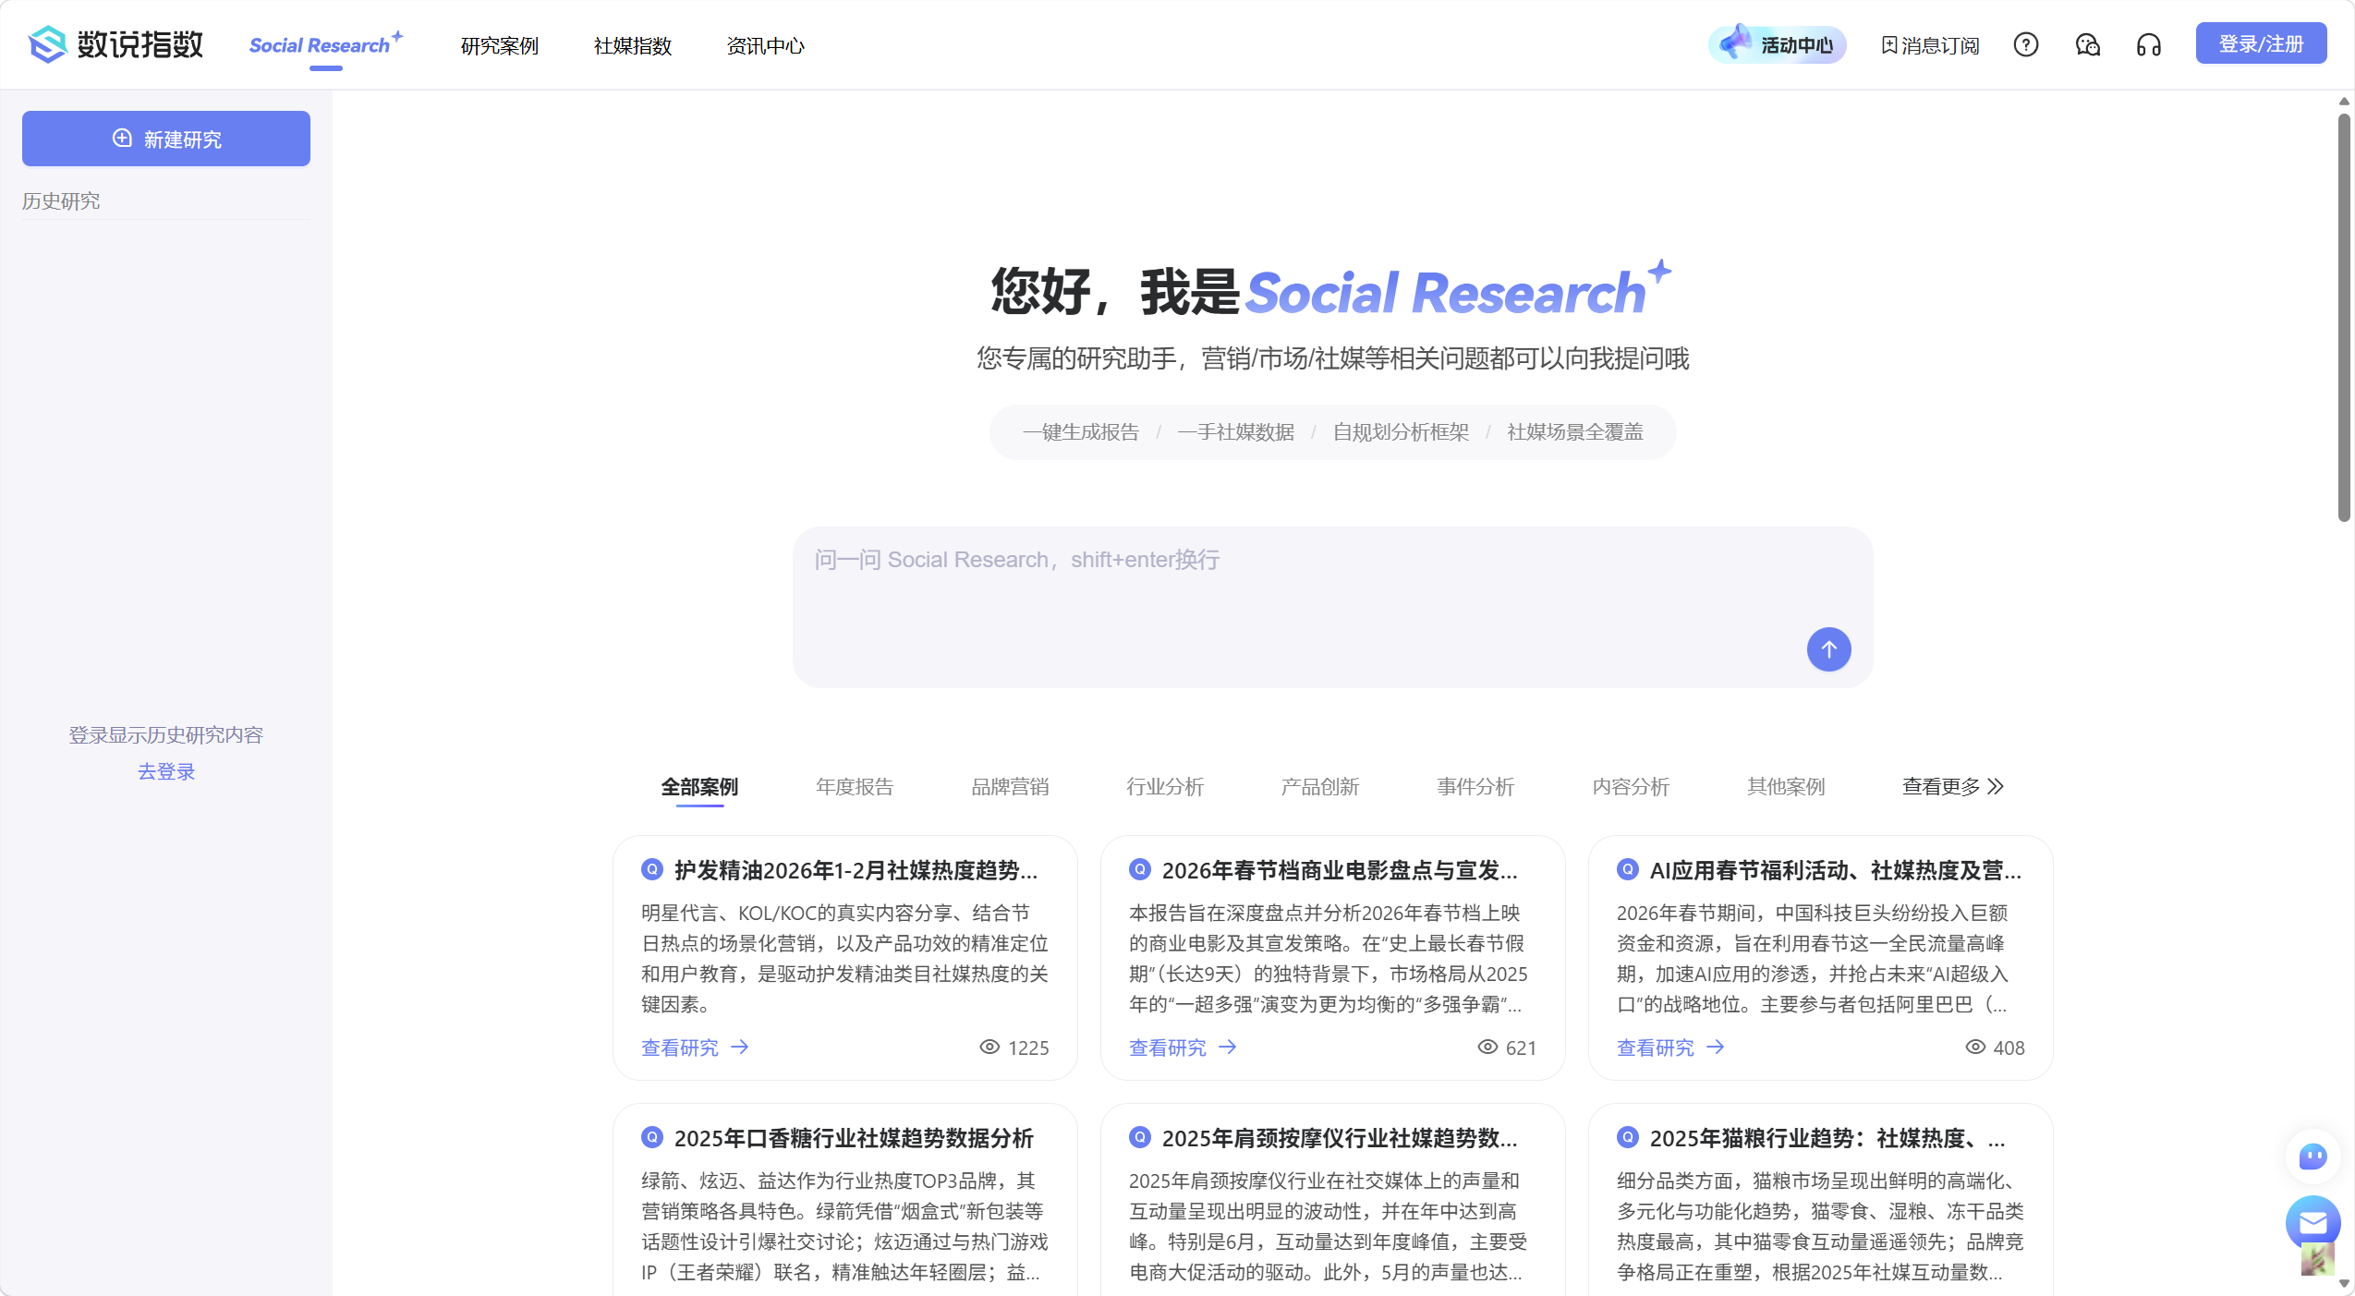The height and width of the screenshot is (1296, 2355).
Task: Click the 活动中心 megaphone badge
Action: [1777, 44]
